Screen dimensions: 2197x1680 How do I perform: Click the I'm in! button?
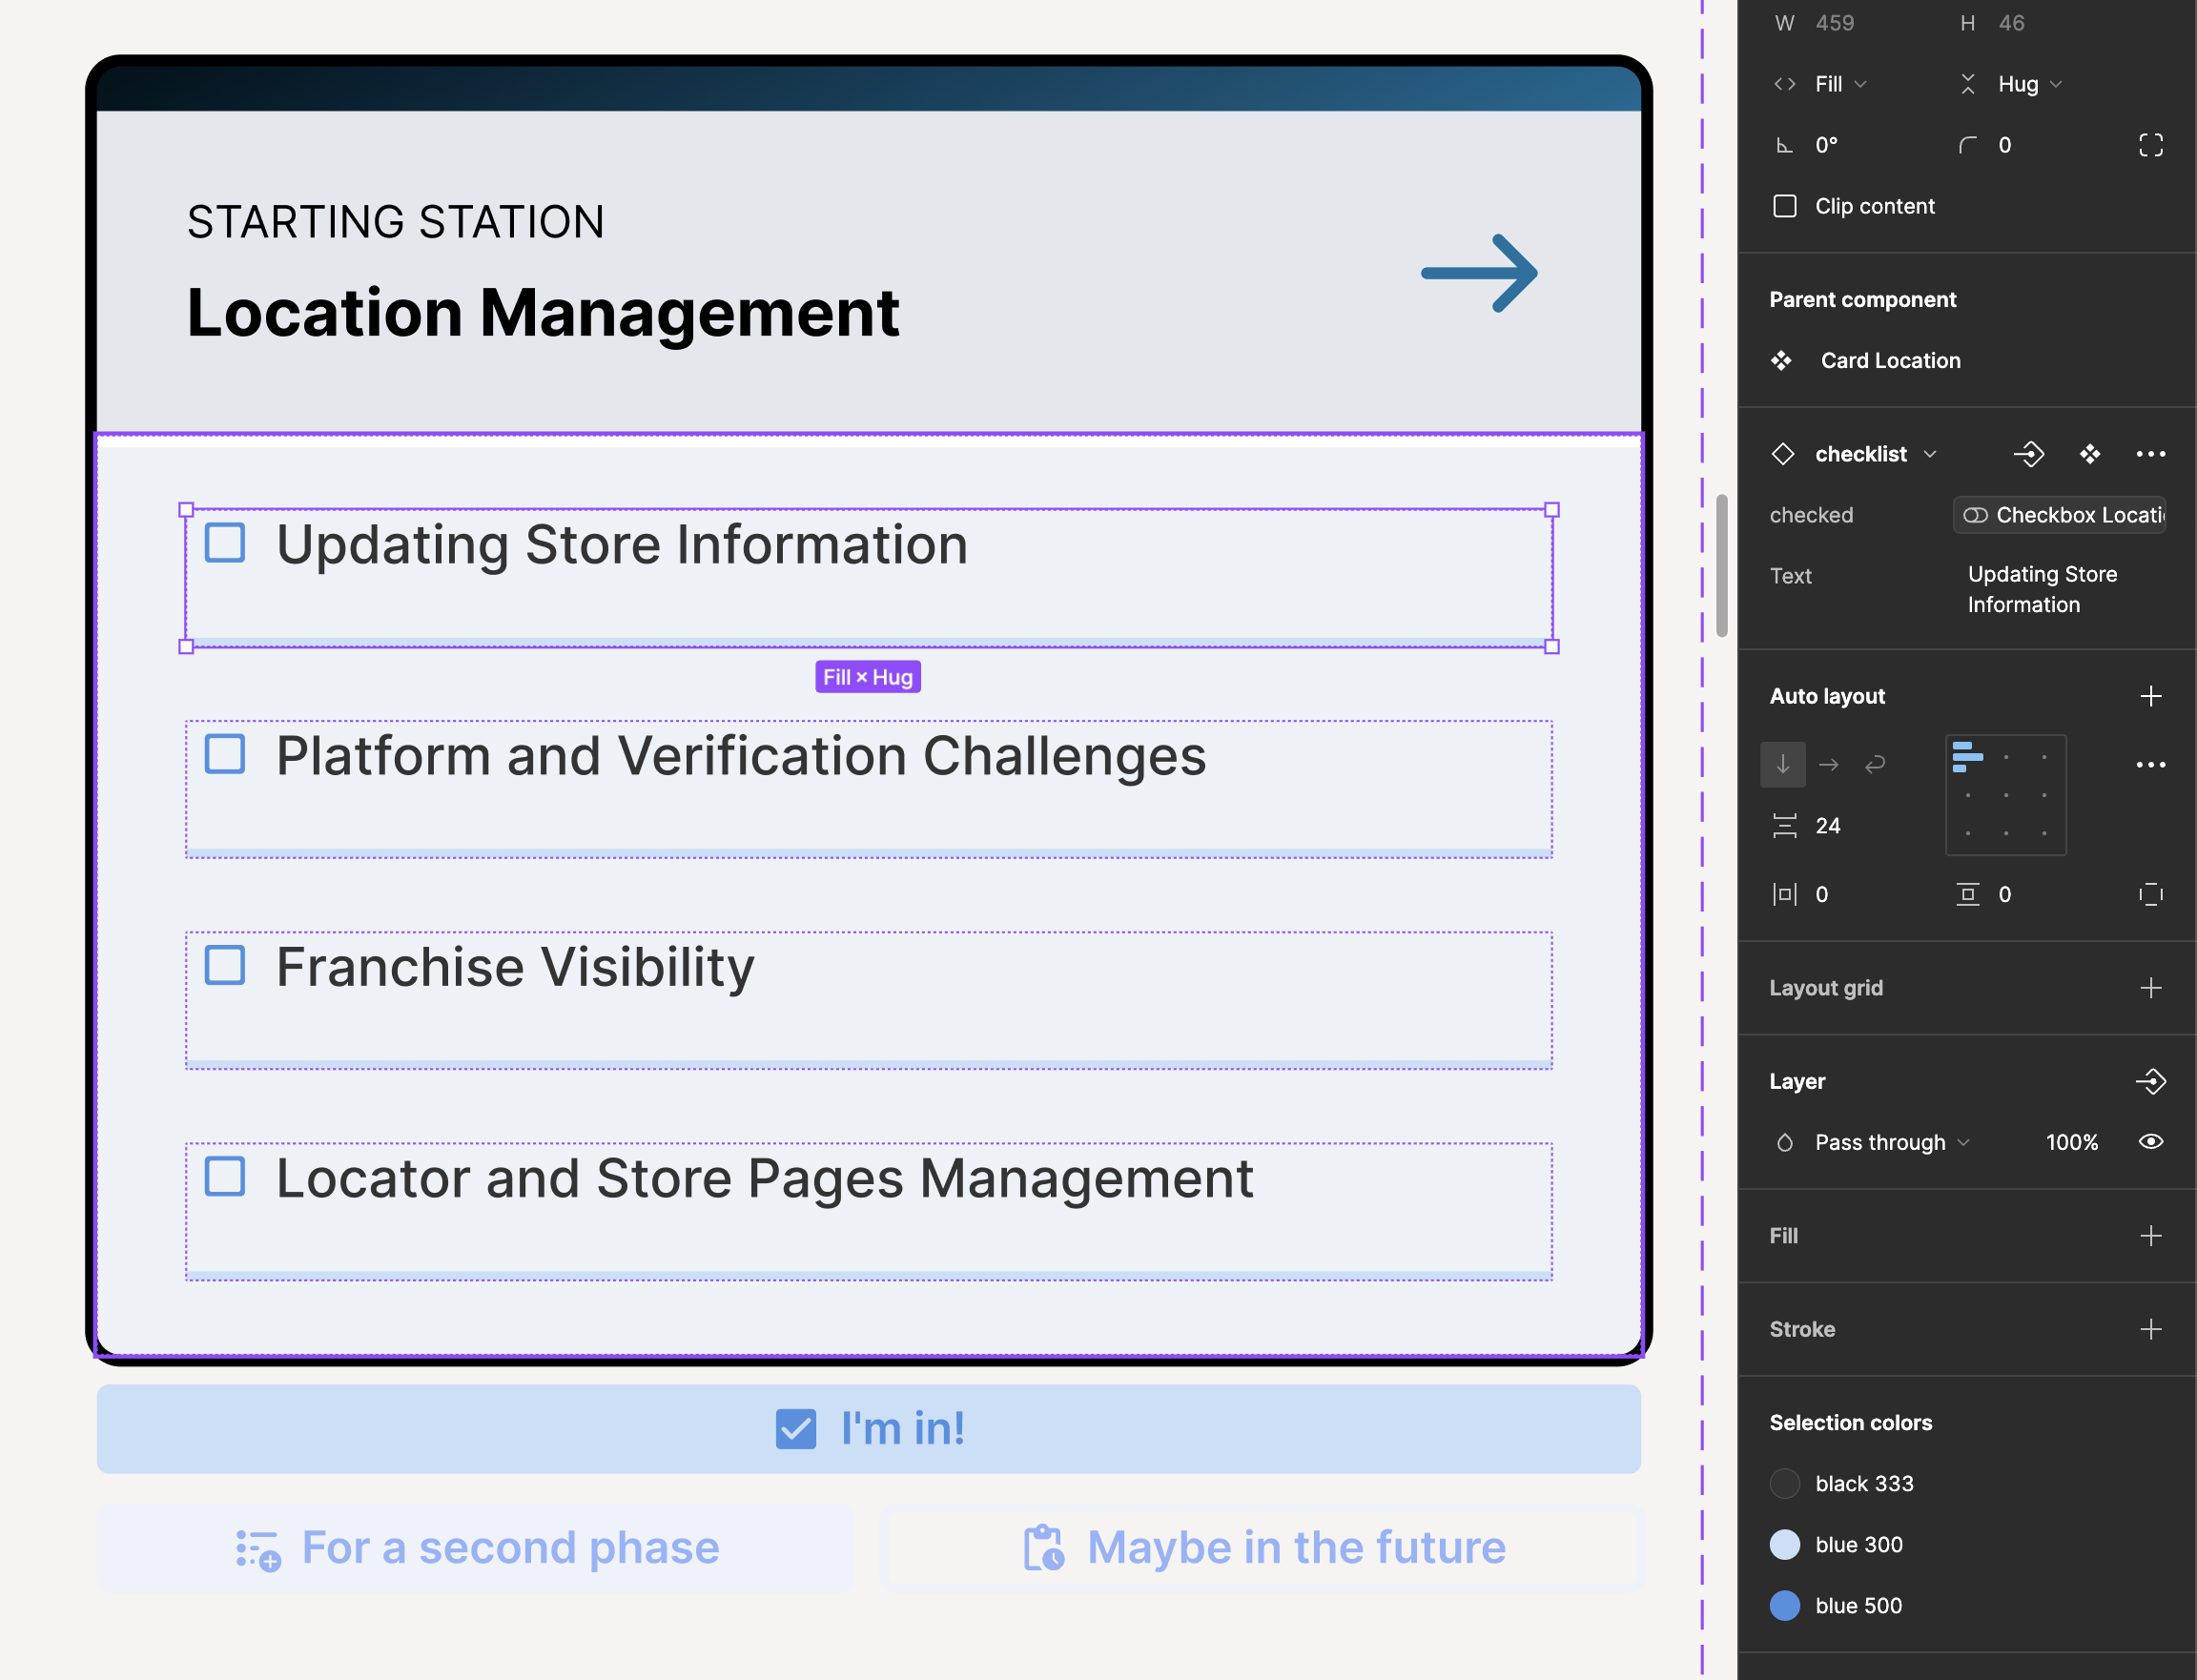869,1428
